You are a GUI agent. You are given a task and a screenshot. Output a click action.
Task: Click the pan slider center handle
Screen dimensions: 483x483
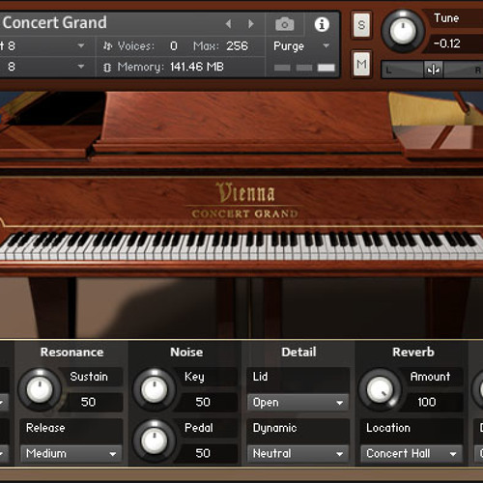[433, 70]
